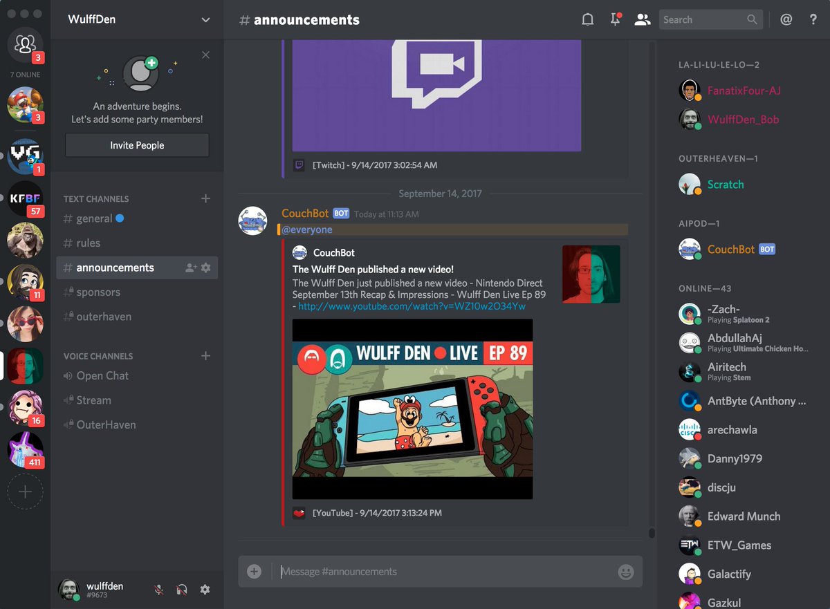830x609 pixels.
Task: Toggle headphone deafen
Action: pyautogui.click(x=182, y=590)
